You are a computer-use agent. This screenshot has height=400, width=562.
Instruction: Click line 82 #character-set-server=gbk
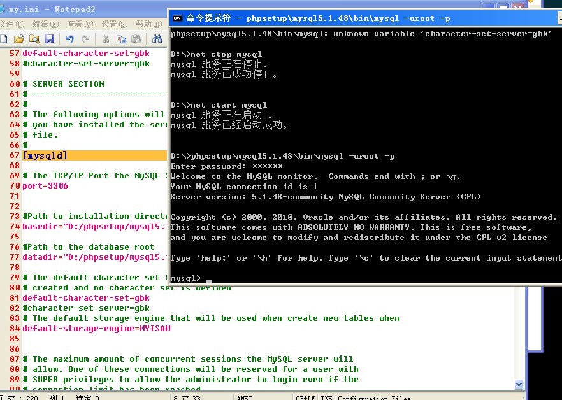click(x=86, y=308)
